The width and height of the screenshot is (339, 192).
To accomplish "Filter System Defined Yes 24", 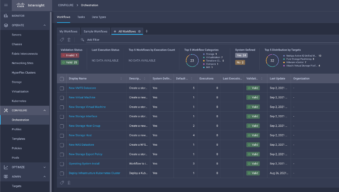I will 241,55.
